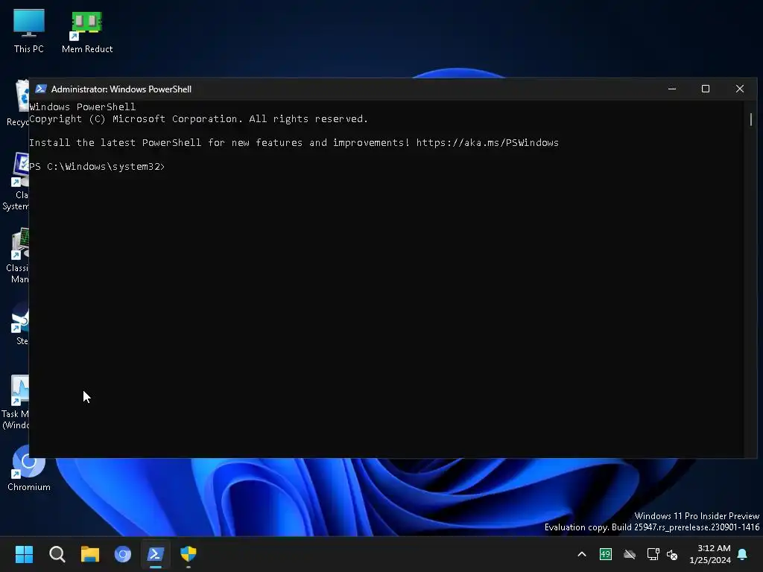The height and width of the screenshot is (572, 763).
Task: Select the Task Manager desktop shortcut
Action: tap(16, 401)
